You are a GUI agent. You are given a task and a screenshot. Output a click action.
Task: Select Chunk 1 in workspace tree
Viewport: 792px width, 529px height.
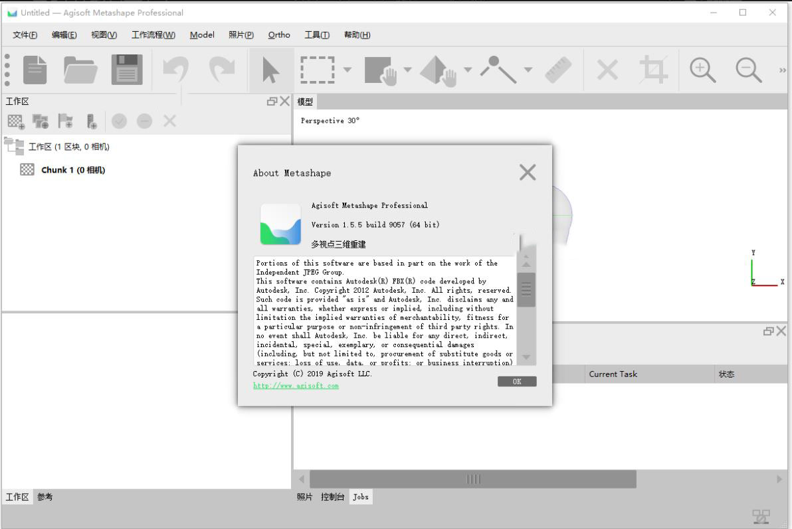tap(72, 170)
